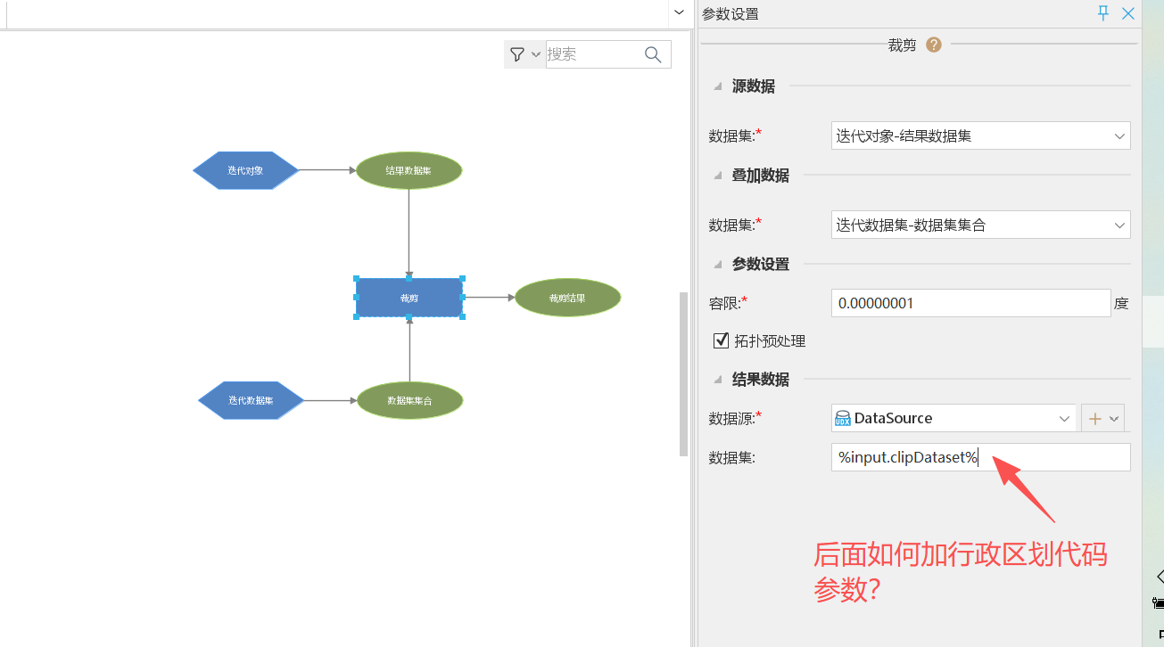
Task: Click the search magnifier icon
Action: [653, 54]
